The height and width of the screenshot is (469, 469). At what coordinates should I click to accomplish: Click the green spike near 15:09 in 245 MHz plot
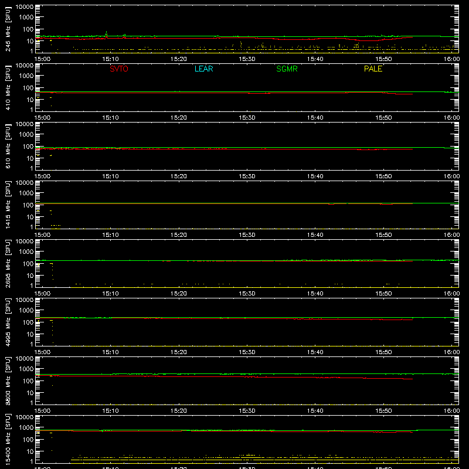(x=107, y=34)
